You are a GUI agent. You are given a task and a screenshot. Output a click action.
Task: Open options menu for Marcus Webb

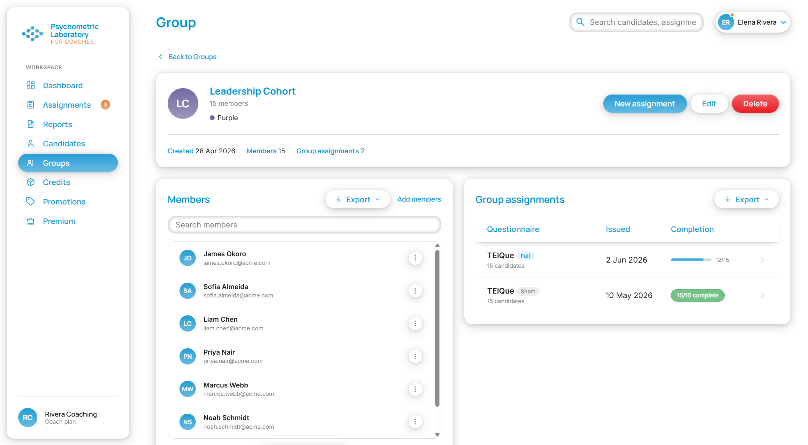coord(415,389)
